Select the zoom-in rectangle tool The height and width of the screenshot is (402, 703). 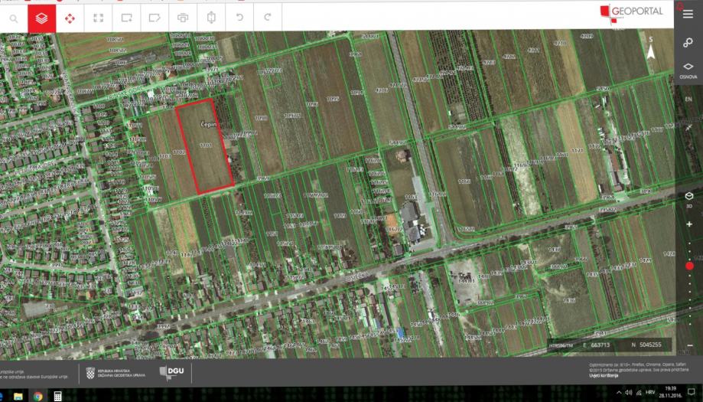(126, 18)
